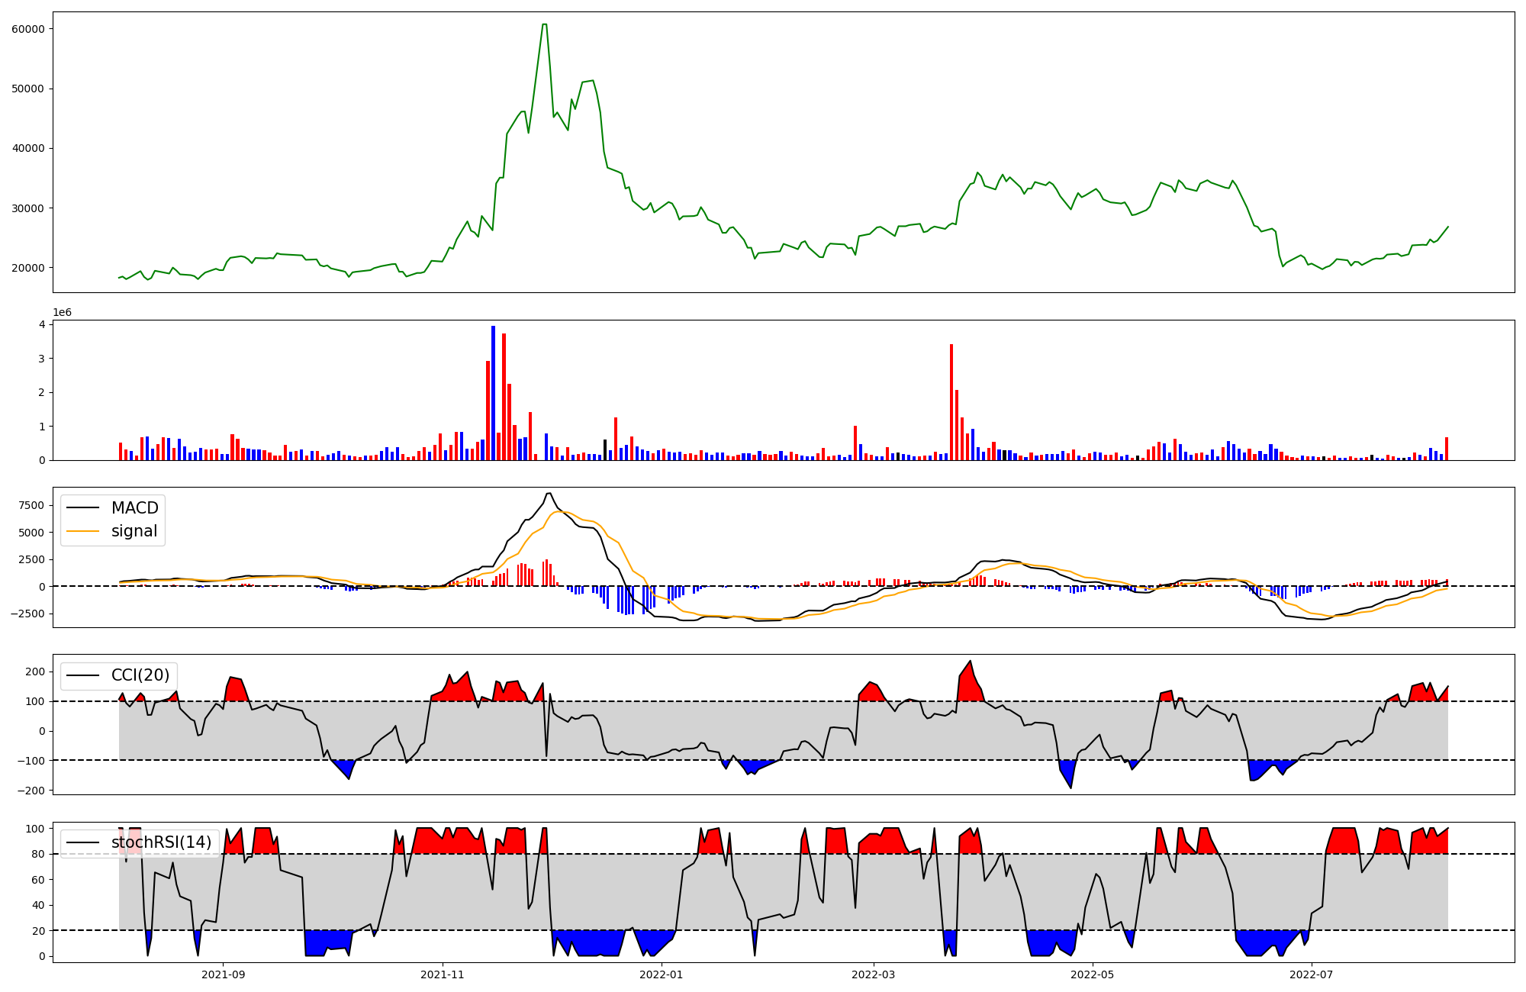This screenshot has height=992, width=1526.
Task: Click the tallest blue volume bar
Action: click(x=493, y=393)
